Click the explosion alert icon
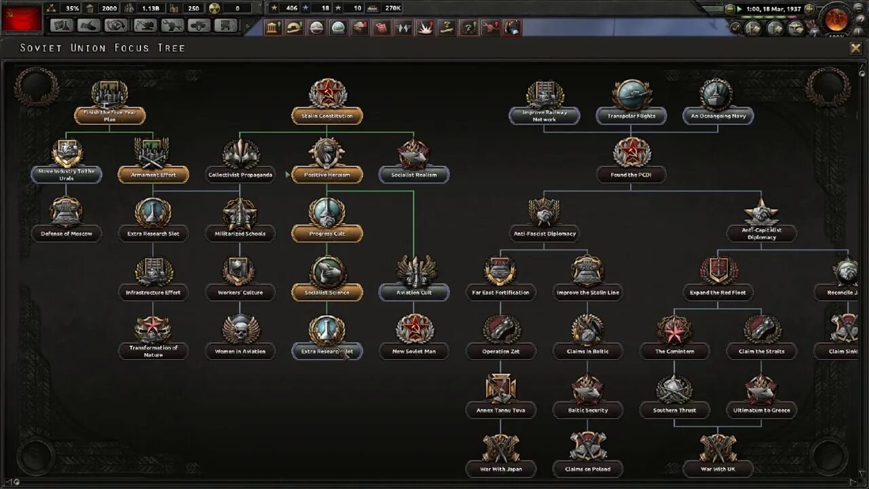This screenshot has height=489, width=869. (425, 27)
